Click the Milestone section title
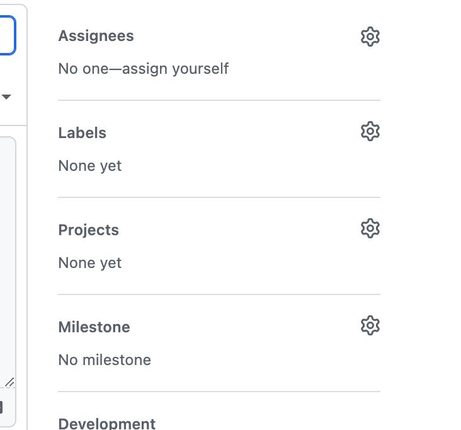Viewport: 461px width, 430px height. pos(94,327)
